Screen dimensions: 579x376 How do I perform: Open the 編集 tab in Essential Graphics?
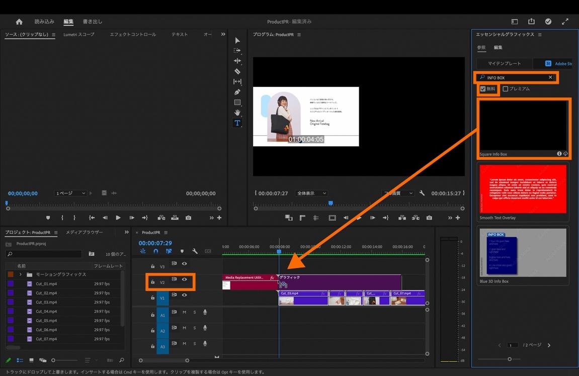(x=498, y=48)
